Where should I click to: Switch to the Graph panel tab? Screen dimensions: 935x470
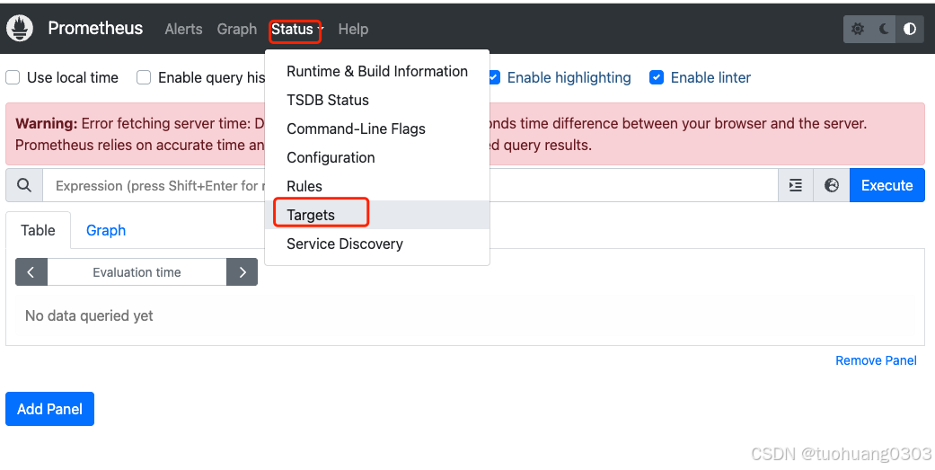point(106,230)
